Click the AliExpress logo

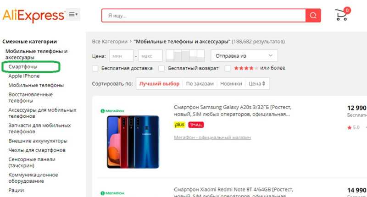tap(33, 16)
